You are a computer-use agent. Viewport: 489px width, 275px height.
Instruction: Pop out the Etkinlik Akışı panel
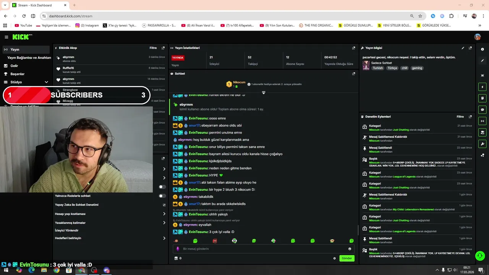[163, 48]
